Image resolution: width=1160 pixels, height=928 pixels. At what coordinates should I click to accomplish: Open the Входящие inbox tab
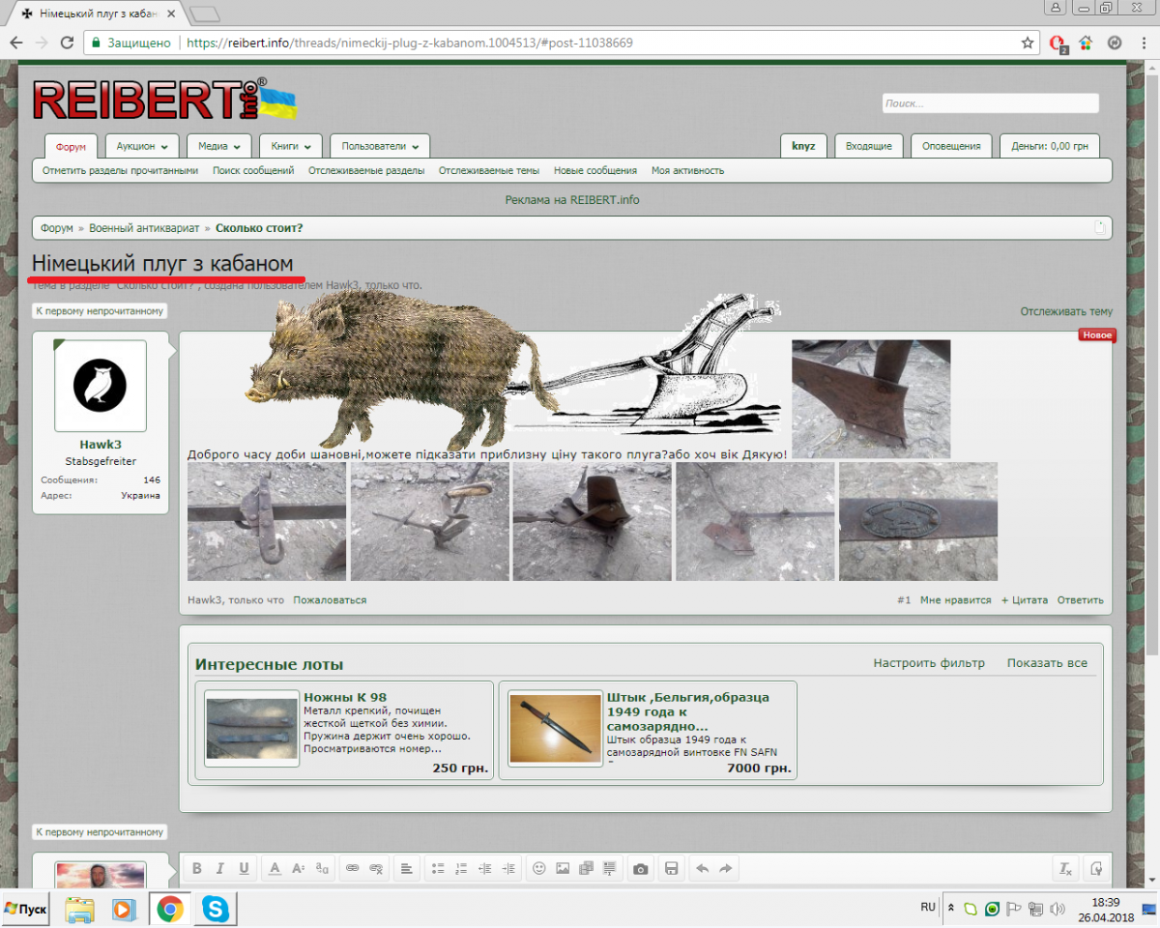coord(868,146)
